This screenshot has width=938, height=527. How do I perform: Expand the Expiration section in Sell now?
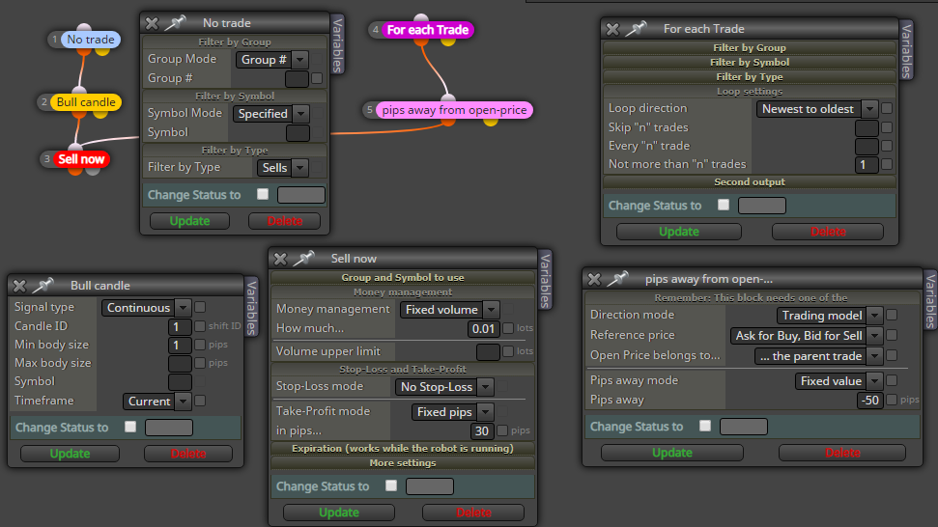pyautogui.click(x=403, y=448)
